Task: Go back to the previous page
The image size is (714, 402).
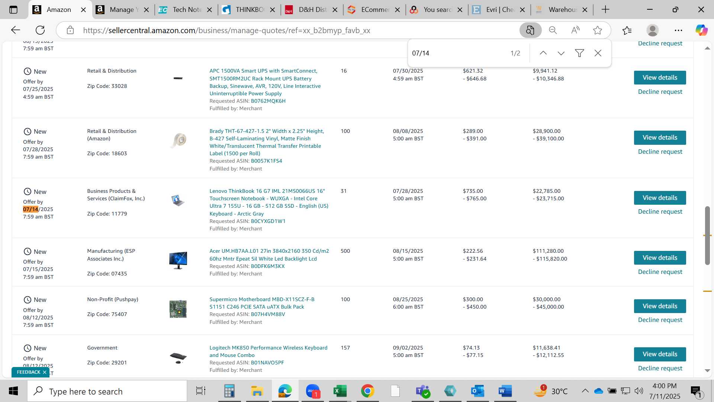Action: click(15, 30)
